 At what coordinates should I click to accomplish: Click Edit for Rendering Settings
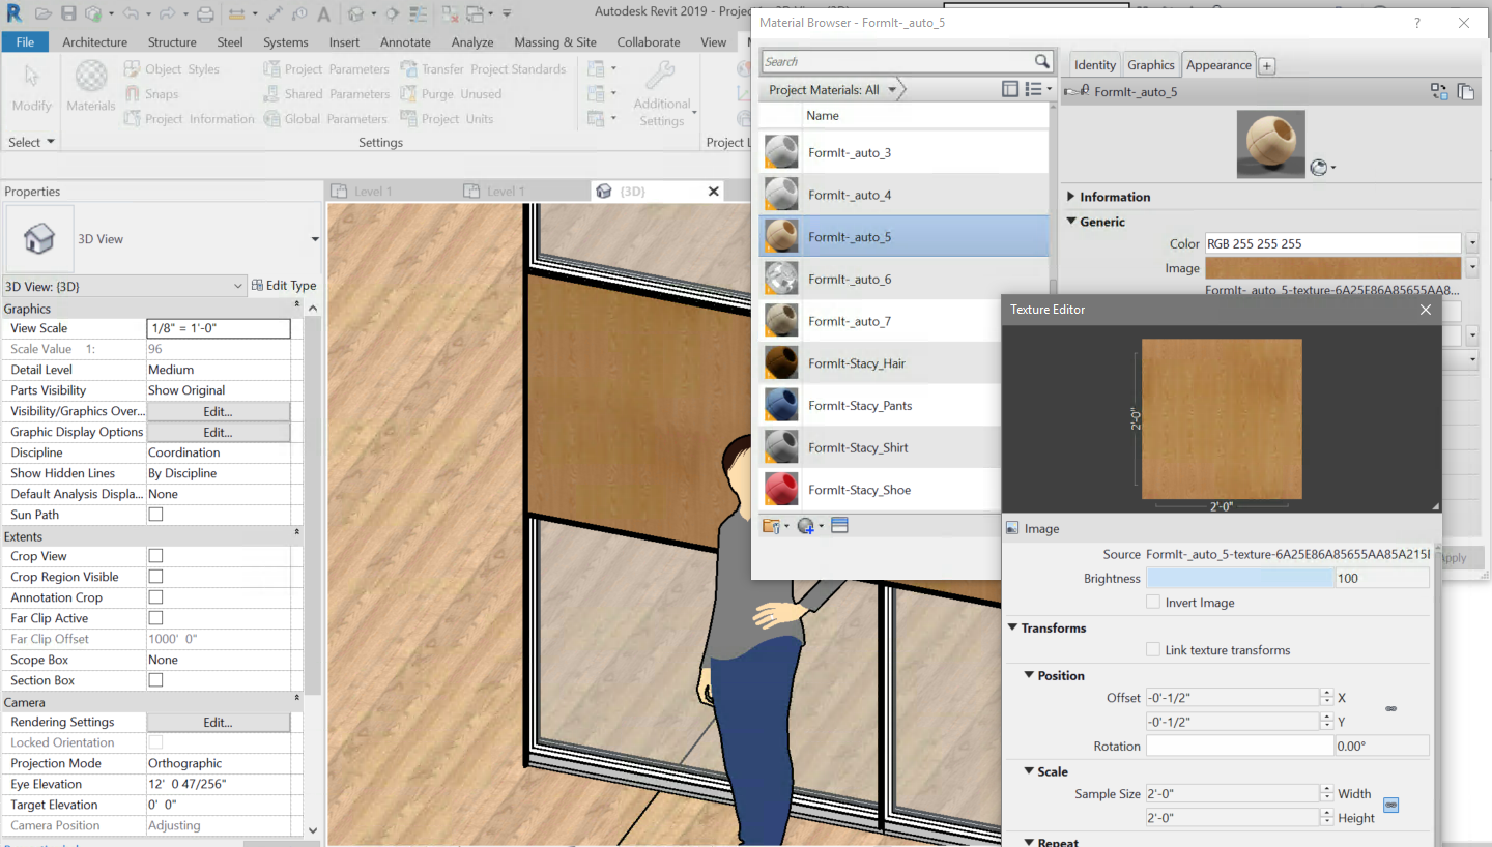point(218,722)
